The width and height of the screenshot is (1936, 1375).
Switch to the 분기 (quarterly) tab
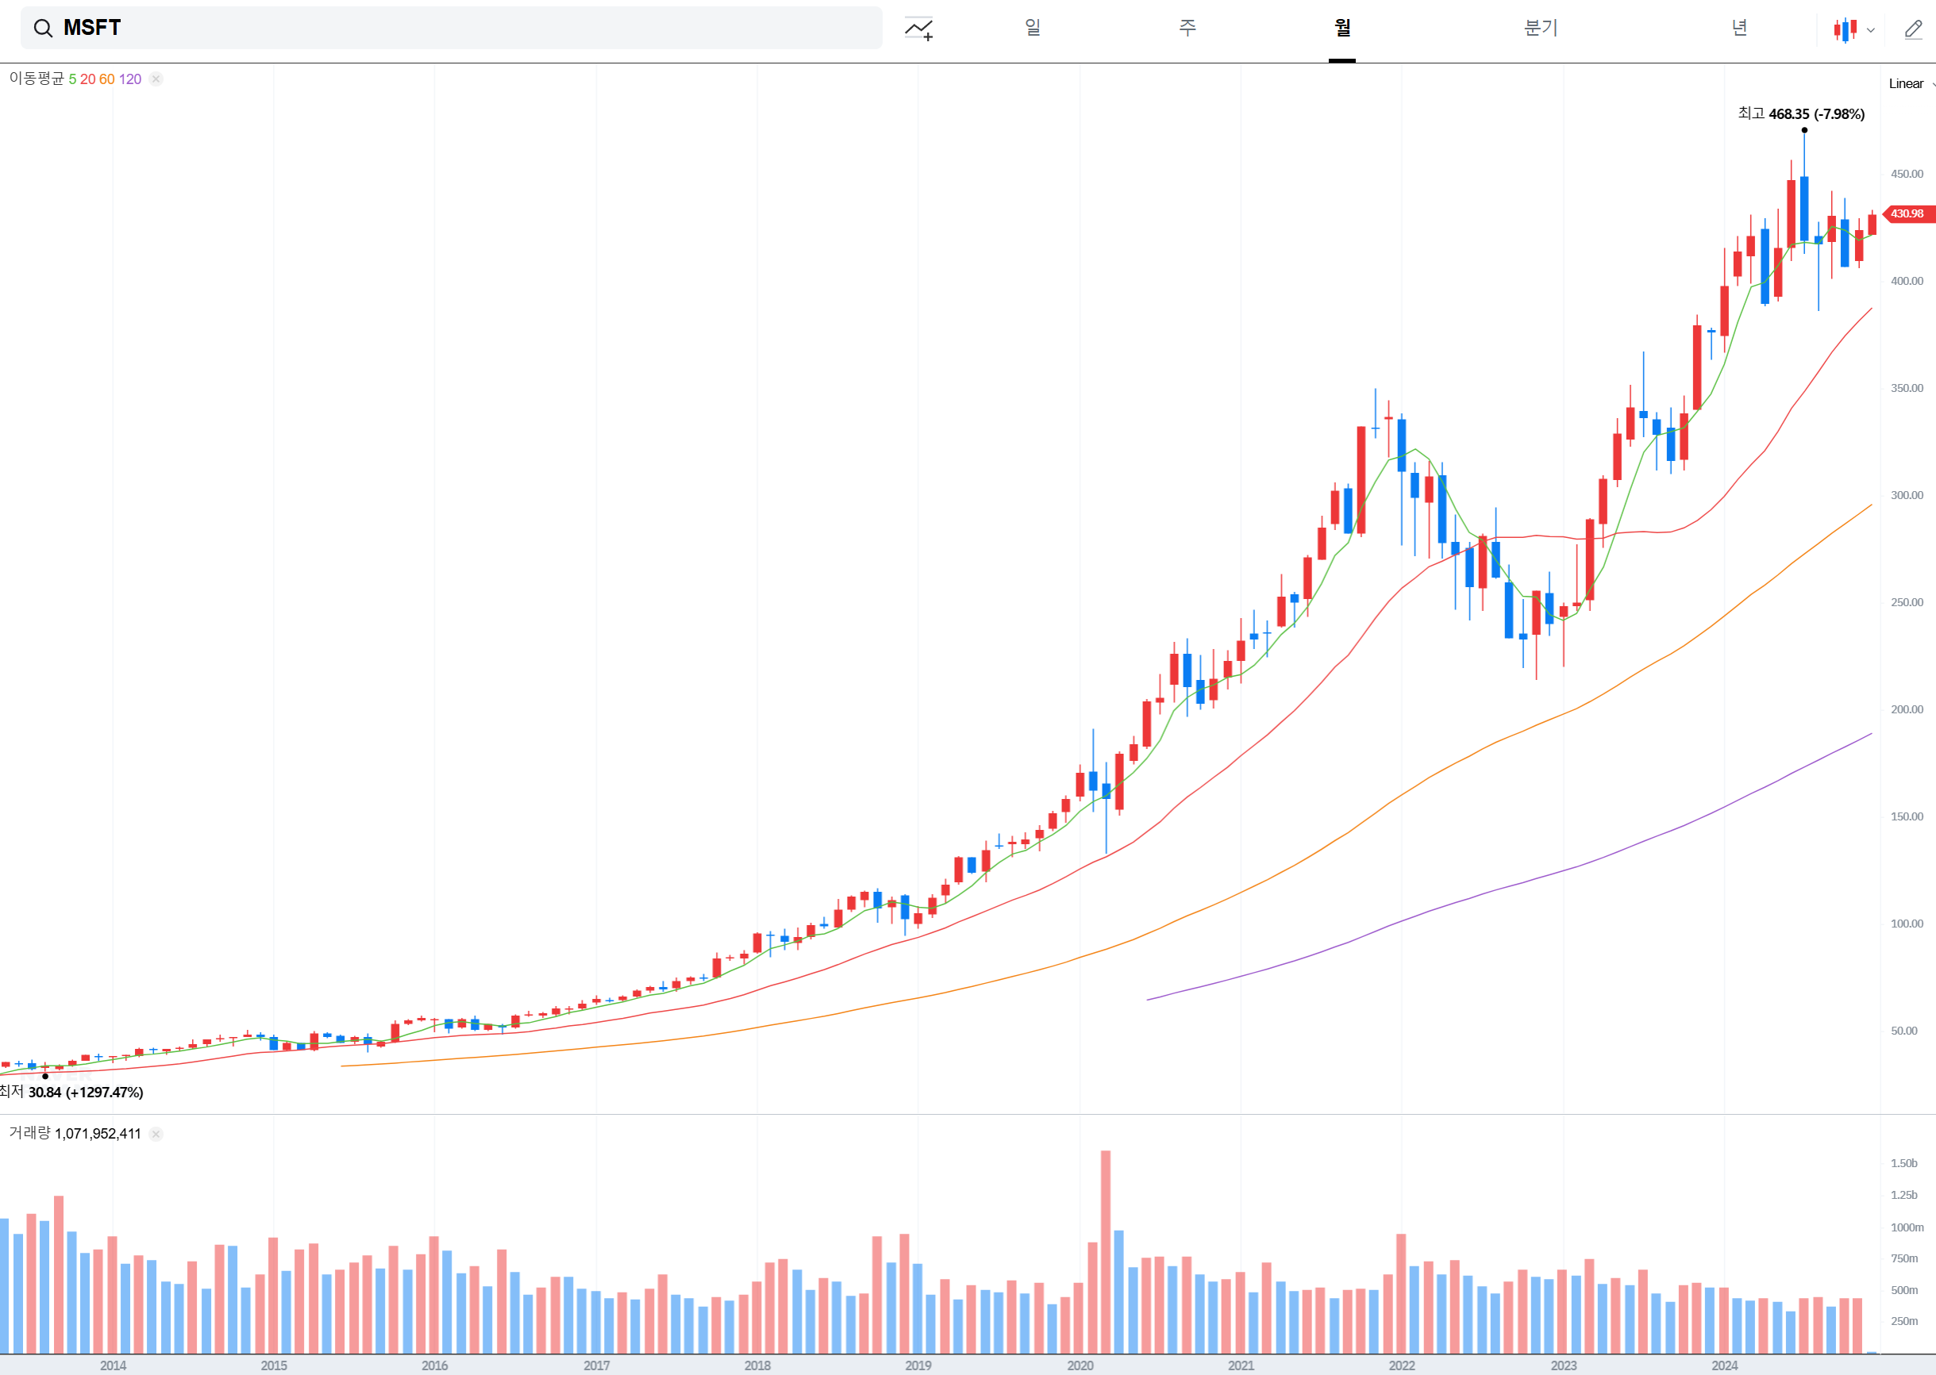click(1541, 28)
